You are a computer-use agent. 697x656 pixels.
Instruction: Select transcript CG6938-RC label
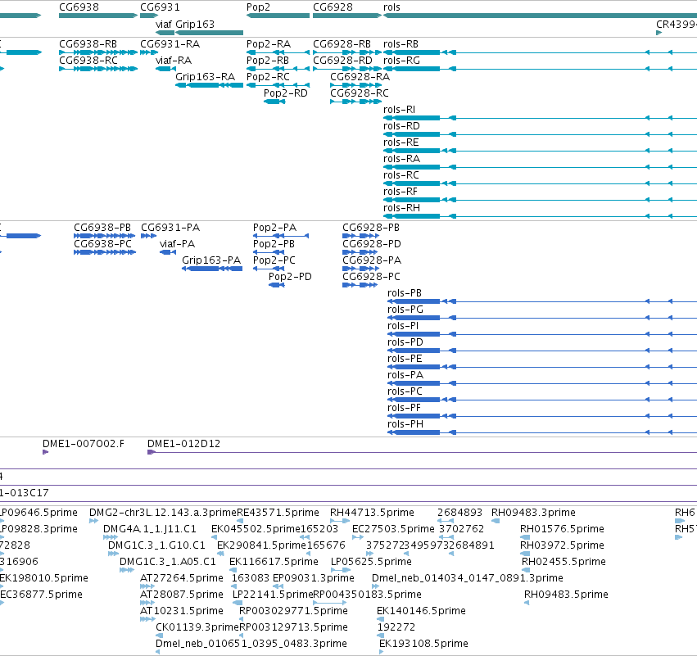pos(88,61)
